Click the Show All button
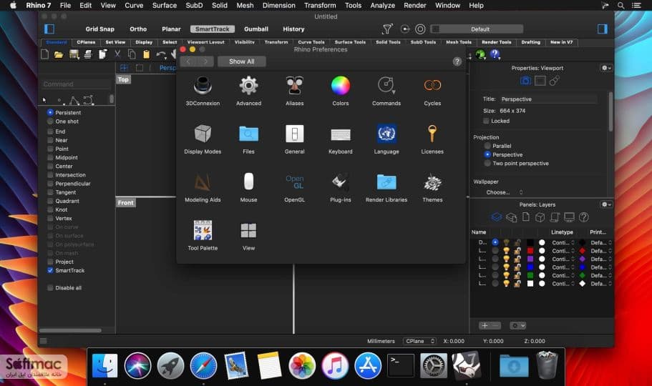Image resolution: width=652 pixels, height=386 pixels. (x=242, y=61)
